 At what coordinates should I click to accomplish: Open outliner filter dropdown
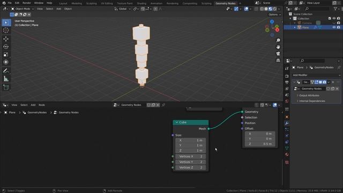pyautogui.click(x=337, y=9)
